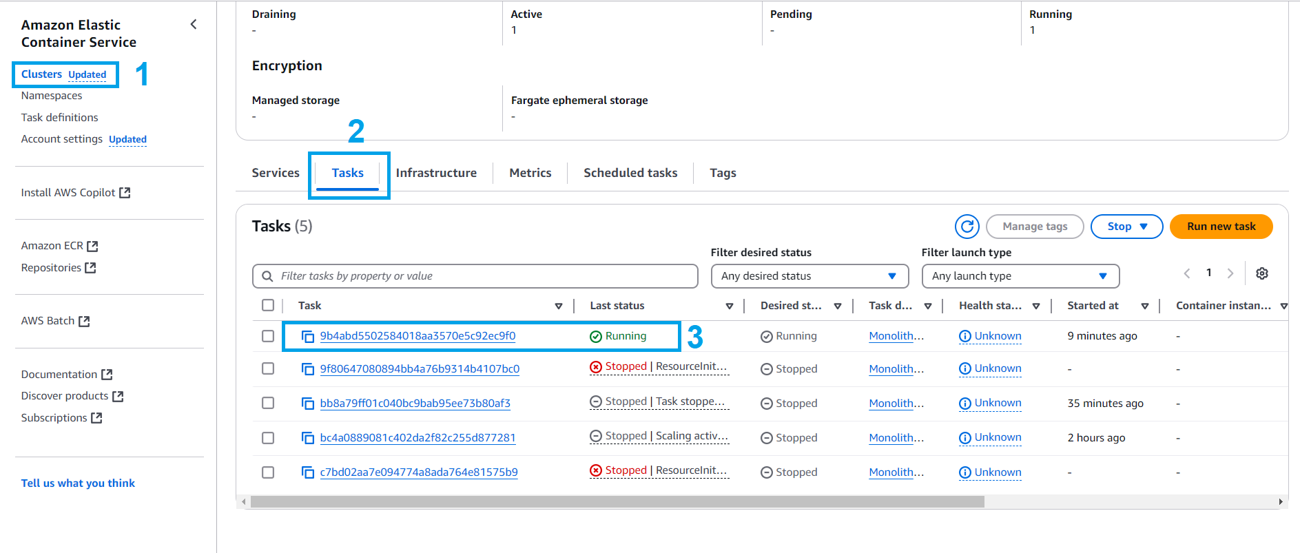Open the Namespaces navigation link
The height and width of the screenshot is (553, 1300).
(x=52, y=96)
